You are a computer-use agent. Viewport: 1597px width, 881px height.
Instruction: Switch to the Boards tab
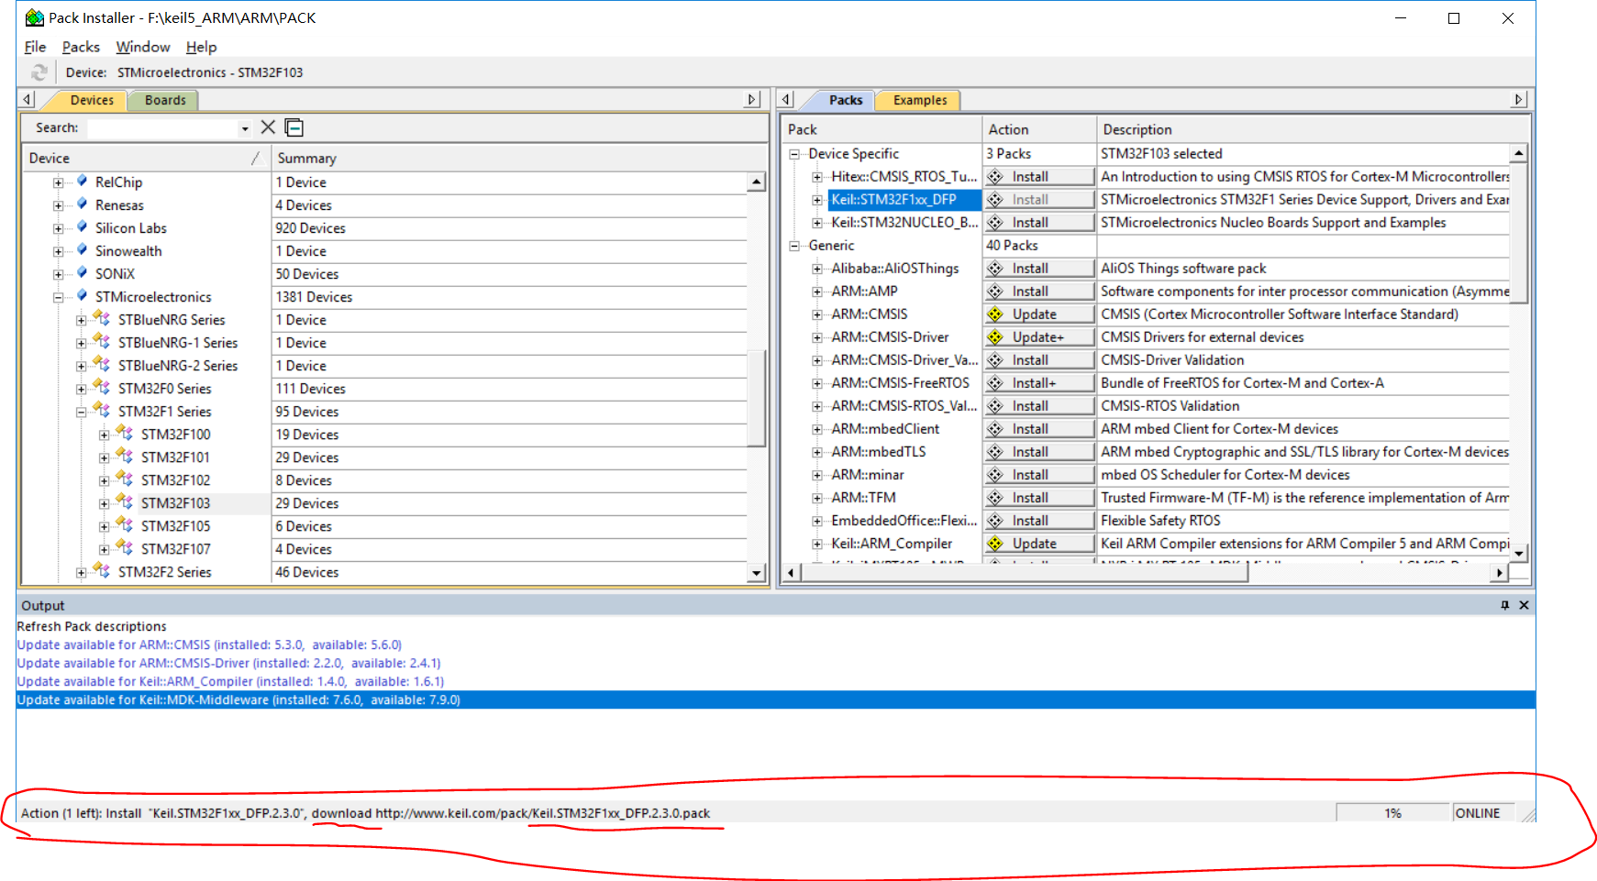tap(165, 100)
